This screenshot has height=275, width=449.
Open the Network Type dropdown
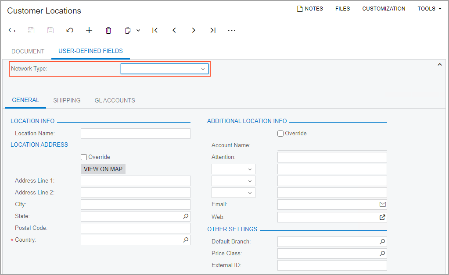164,69
